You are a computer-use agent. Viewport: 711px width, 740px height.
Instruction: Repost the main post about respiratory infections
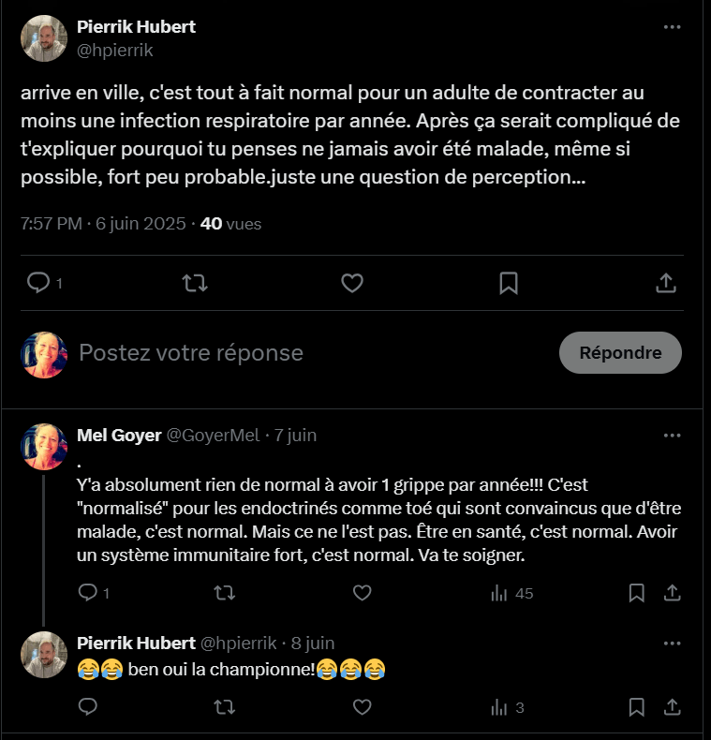[194, 282]
